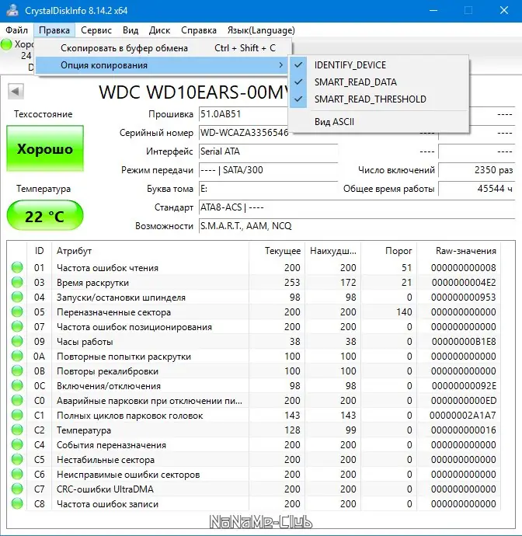Viewport: 522px width, 536px height.
Task: Click status circle of attribute C5 row
Action: pyautogui.click(x=17, y=459)
